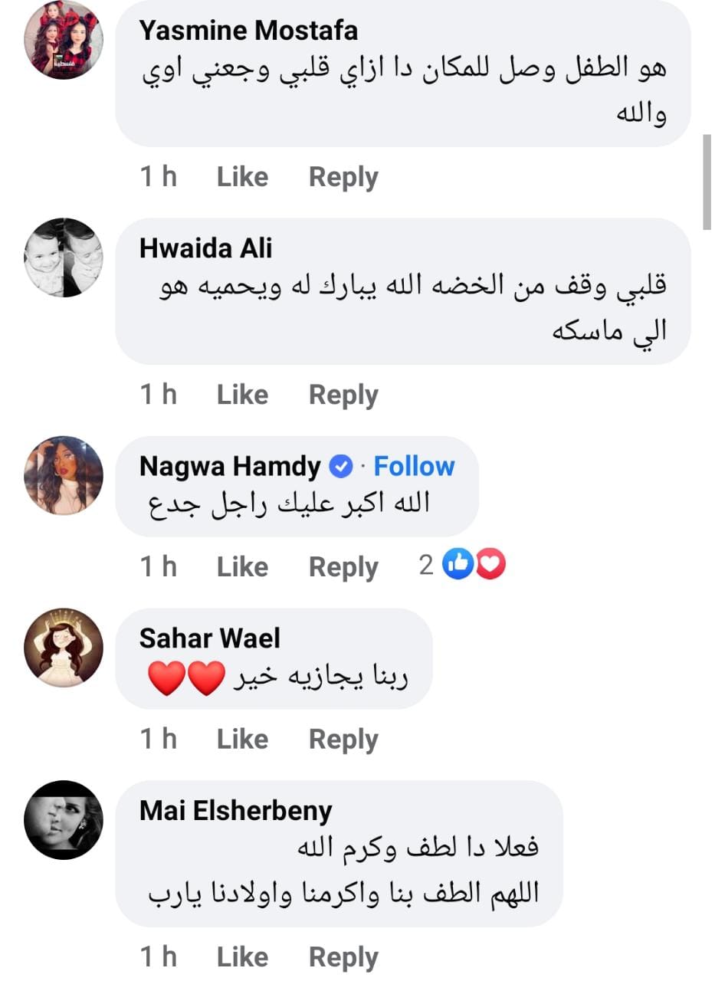Click the Mai Elsherbeny name link
Viewport: 715px width, 981px height.
pos(235,811)
